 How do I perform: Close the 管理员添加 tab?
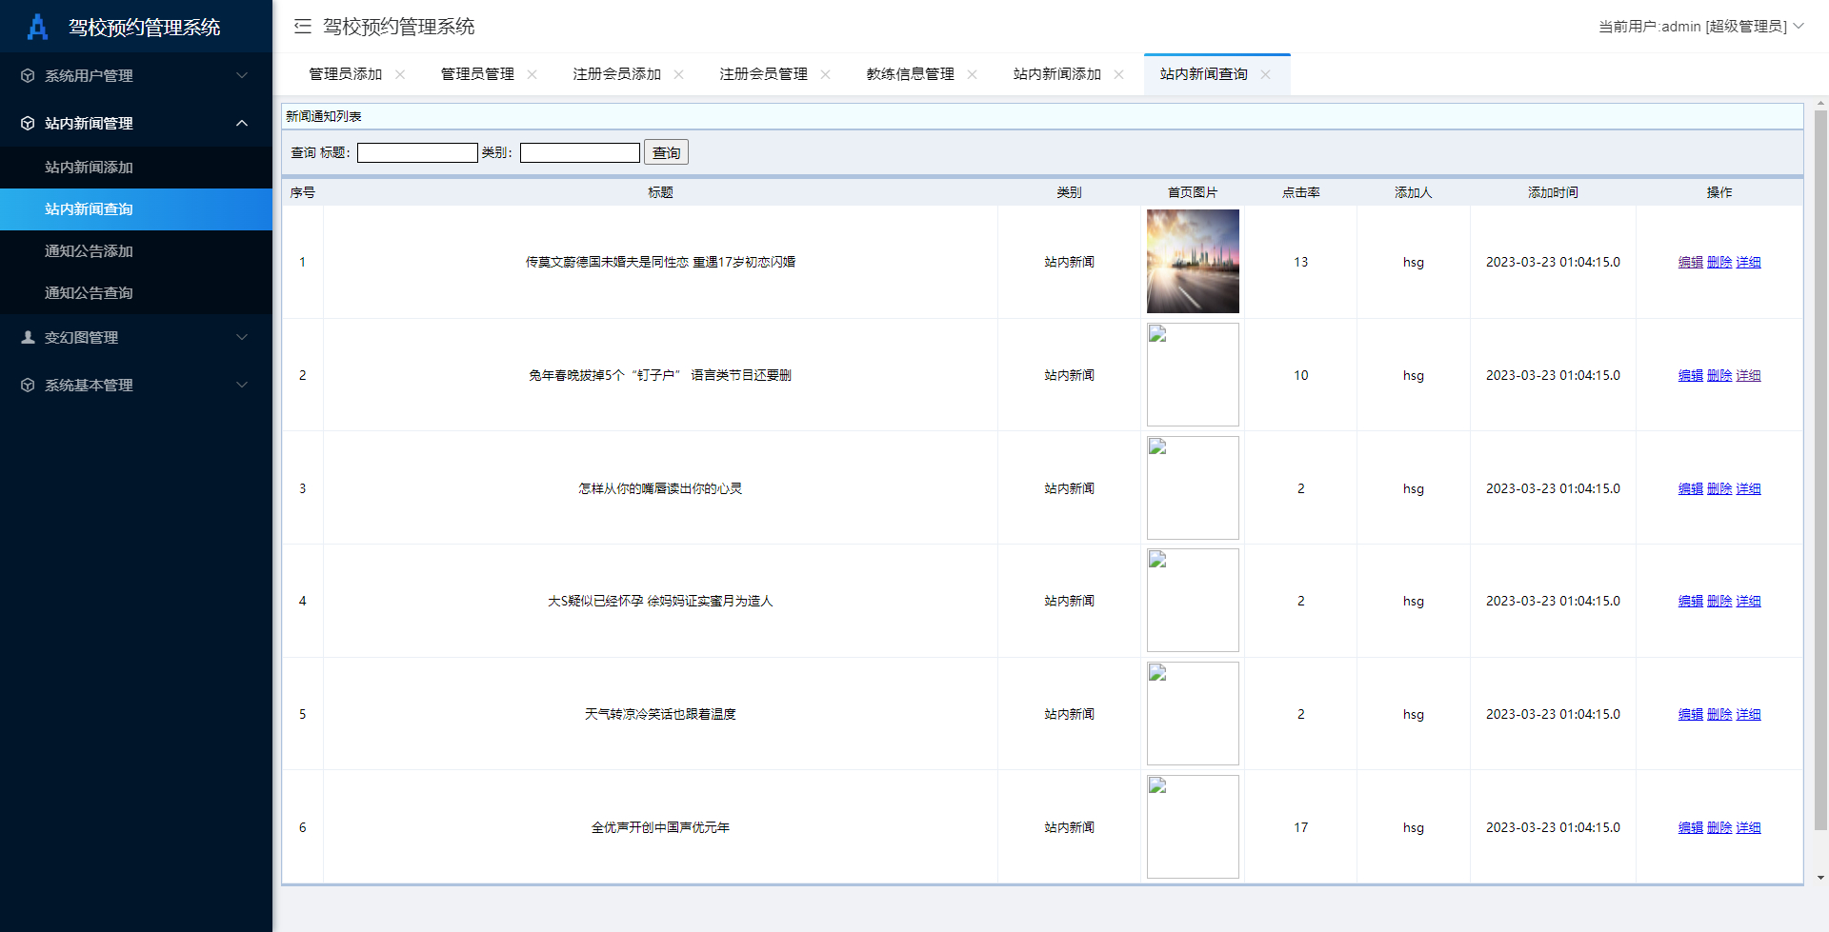pos(401,73)
